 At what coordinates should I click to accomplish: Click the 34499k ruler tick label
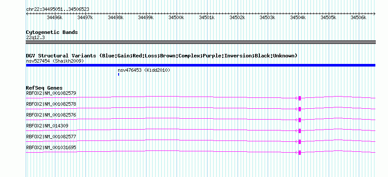click(x=146, y=17)
